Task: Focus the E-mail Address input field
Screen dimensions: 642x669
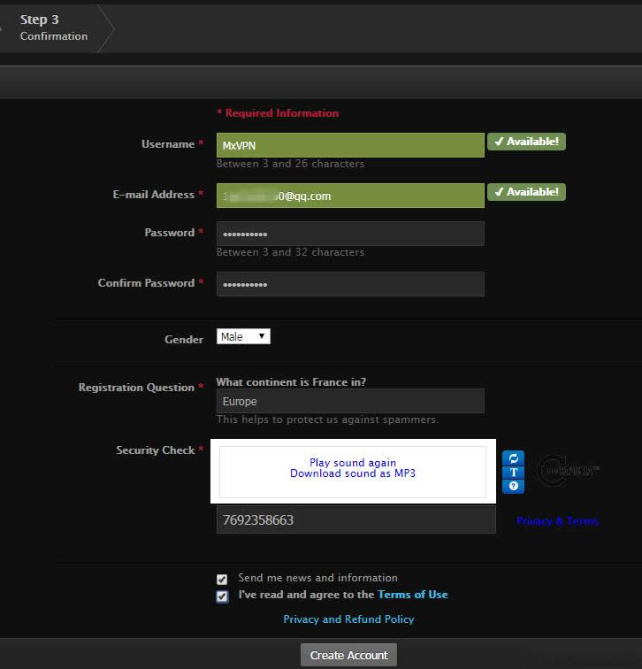Action: pos(350,196)
